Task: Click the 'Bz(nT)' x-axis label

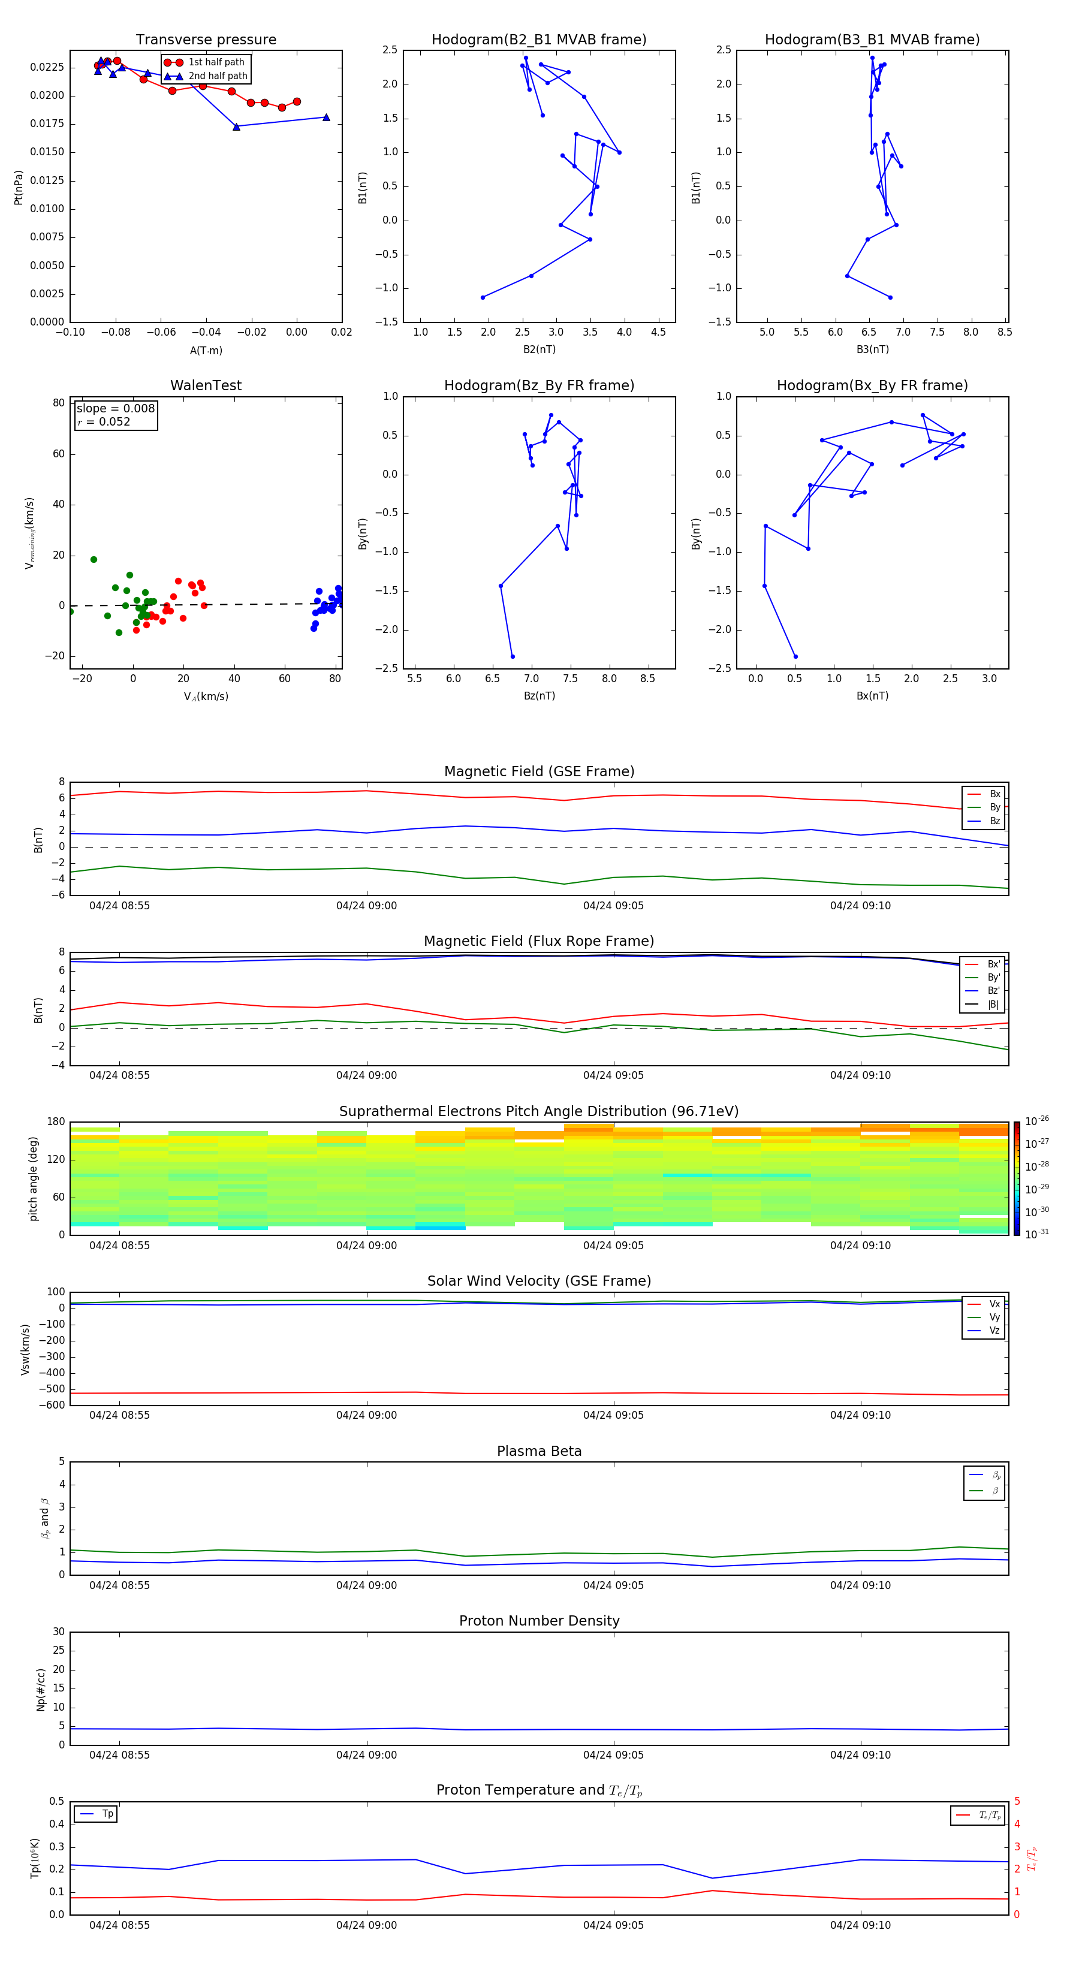Action: click(539, 696)
